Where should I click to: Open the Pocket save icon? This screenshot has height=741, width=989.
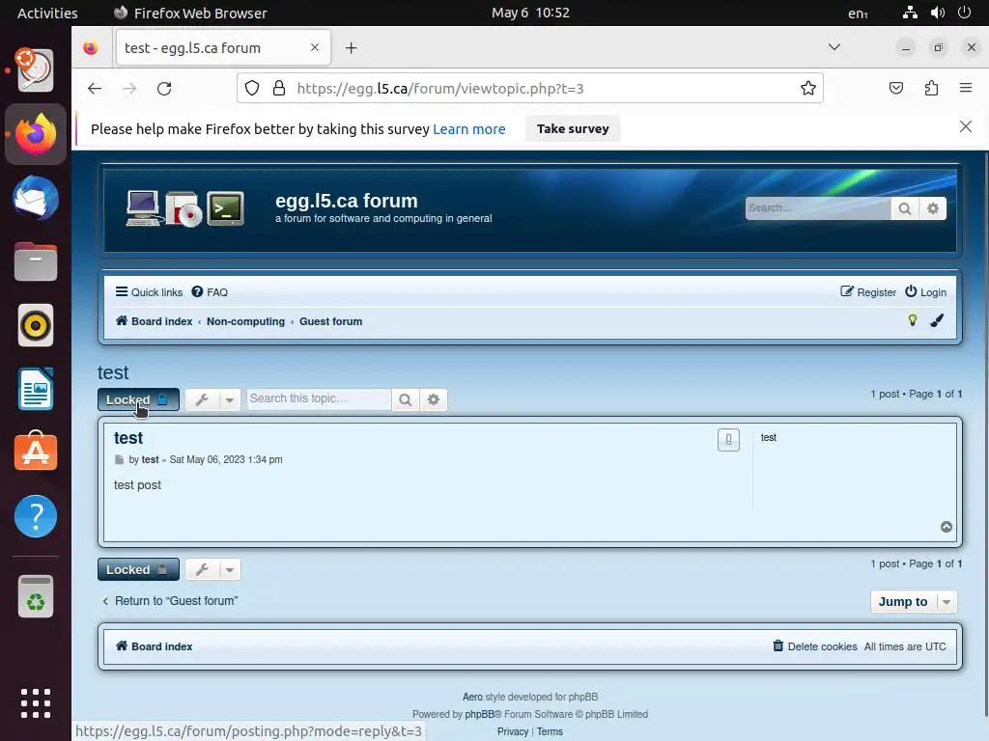coord(895,88)
